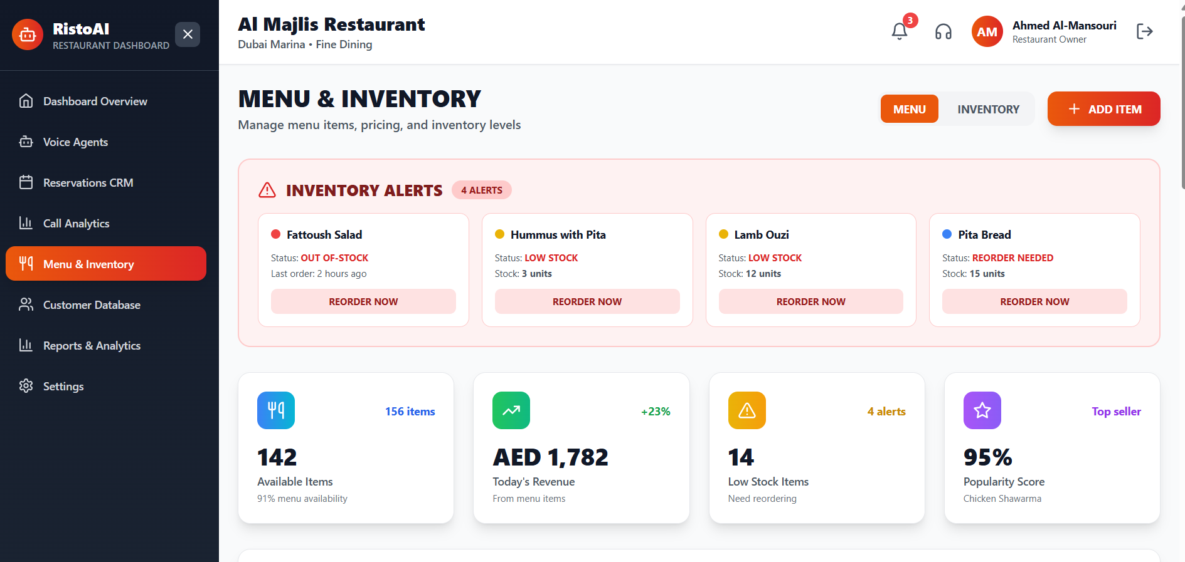1185x562 pixels.
Task: Go to Voice Agents page
Action: 75,142
